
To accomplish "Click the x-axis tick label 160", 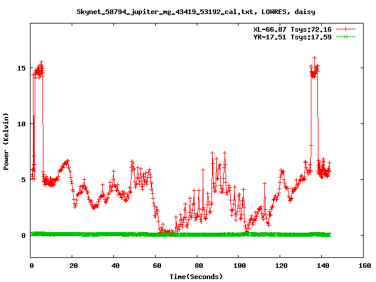I will point(364,266).
